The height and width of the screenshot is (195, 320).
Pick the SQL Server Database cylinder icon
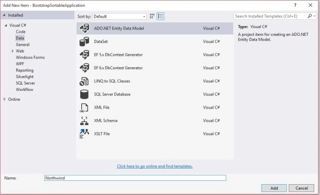point(84,94)
